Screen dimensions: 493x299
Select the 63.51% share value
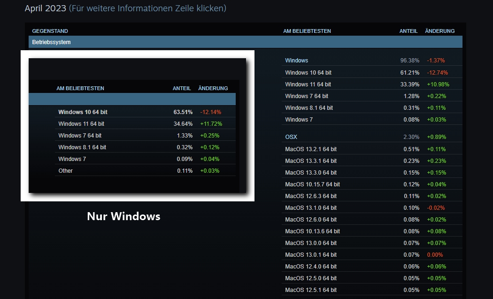pyautogui.click(x=183, y=112)
